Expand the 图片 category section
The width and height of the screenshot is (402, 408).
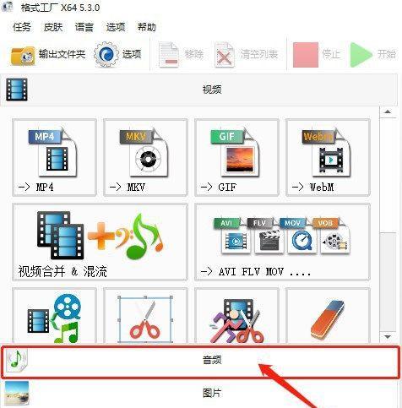[x=200, y=394]
